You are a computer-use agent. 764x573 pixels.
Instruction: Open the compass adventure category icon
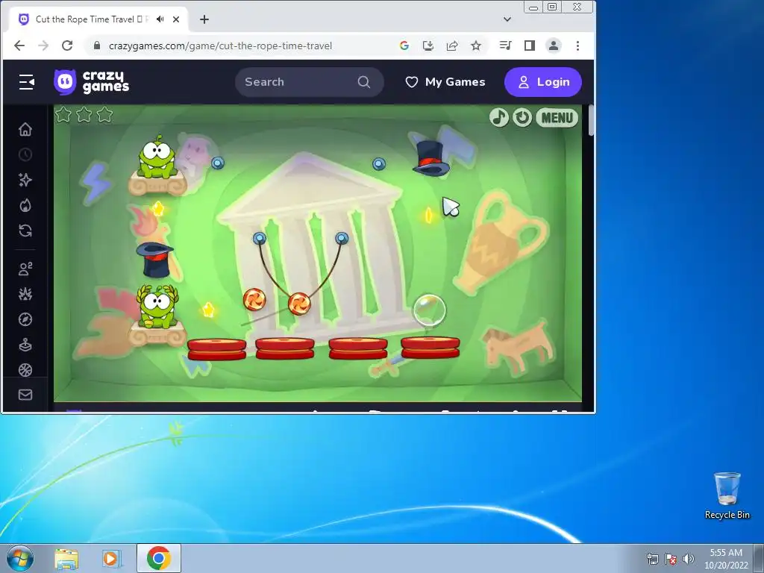(x=25, y=319)
